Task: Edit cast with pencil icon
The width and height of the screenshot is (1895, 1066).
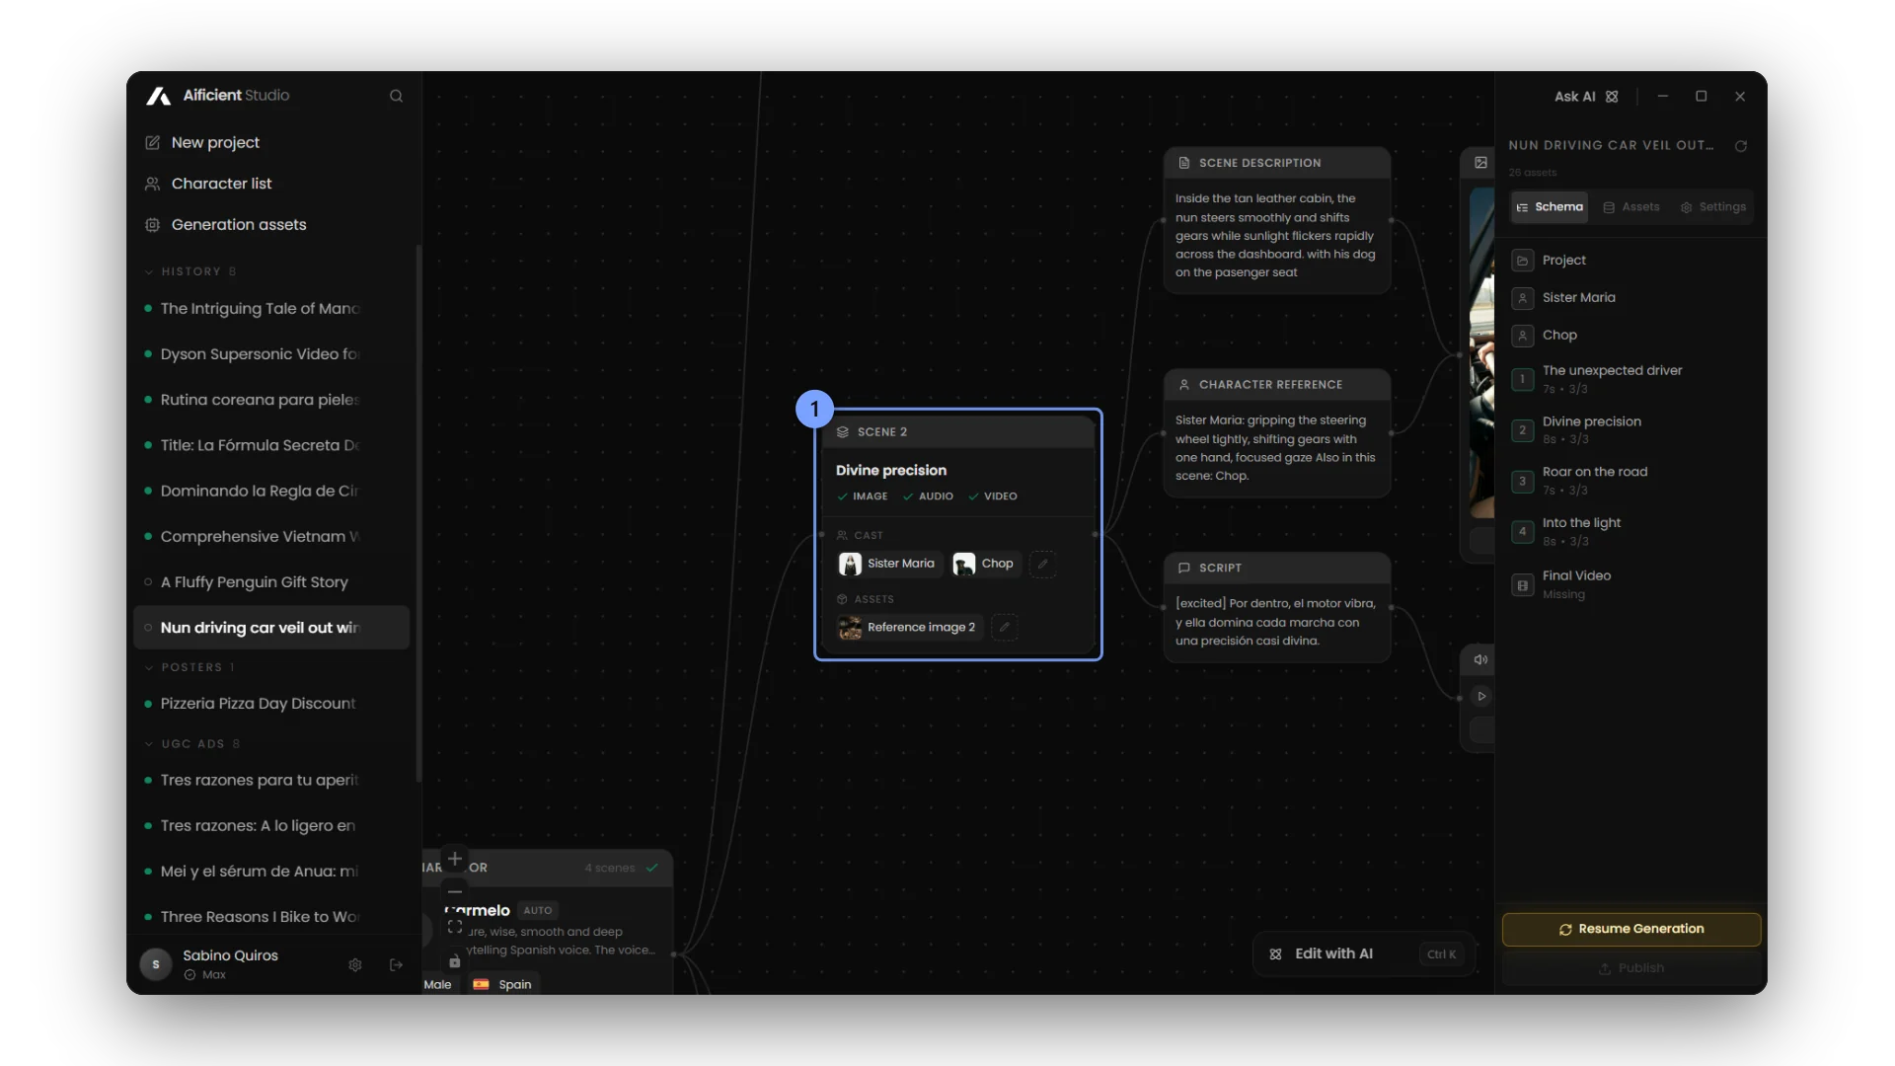Action: point(1042,564)
